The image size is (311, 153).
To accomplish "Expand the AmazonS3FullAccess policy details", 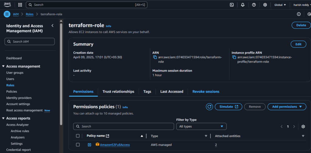I will tap(90, 145).
